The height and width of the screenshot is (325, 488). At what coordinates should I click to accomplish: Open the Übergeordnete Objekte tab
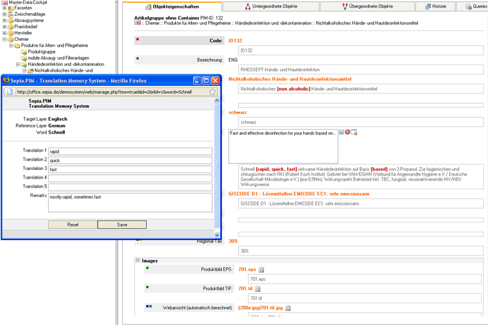tap(365, 7)
